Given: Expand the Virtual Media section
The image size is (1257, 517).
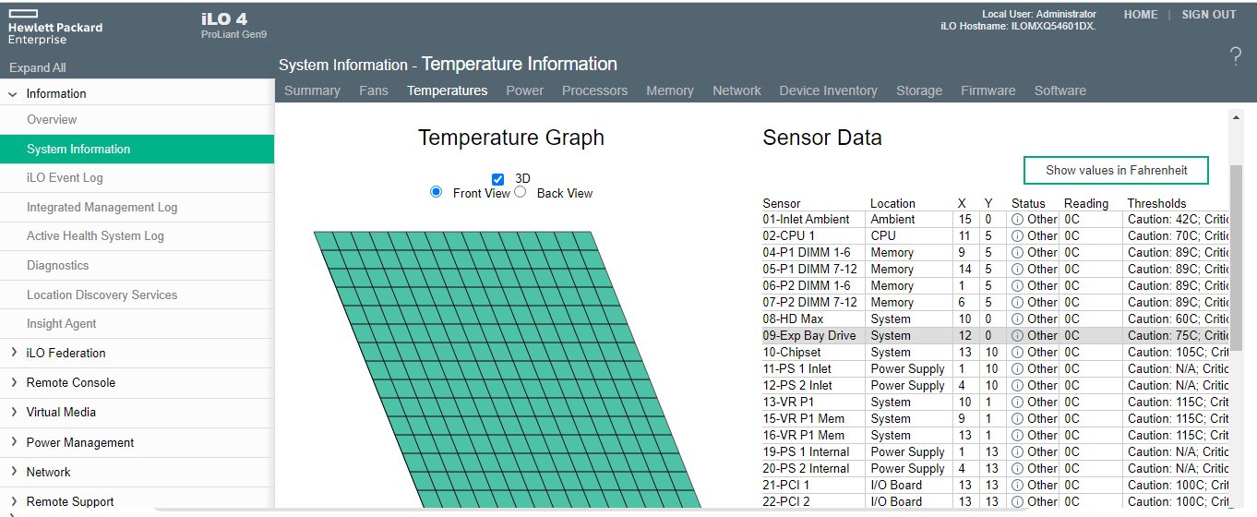Looking at the screenshot, I should tap(13, 412).
